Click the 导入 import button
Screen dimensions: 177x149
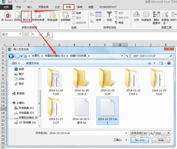[x=140, y=140]
